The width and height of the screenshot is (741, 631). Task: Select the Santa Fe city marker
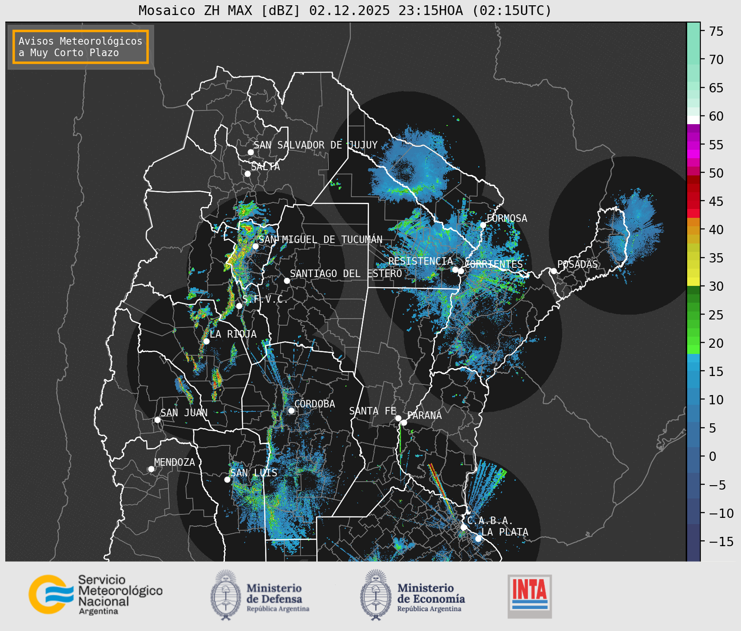(398, 418)
